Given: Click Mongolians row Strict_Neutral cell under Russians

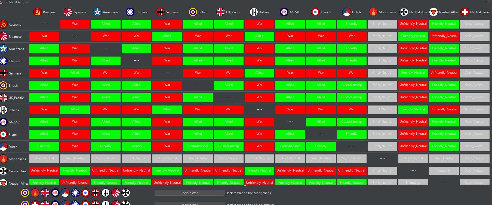Looking at the screenshot, I should (44, 159).
